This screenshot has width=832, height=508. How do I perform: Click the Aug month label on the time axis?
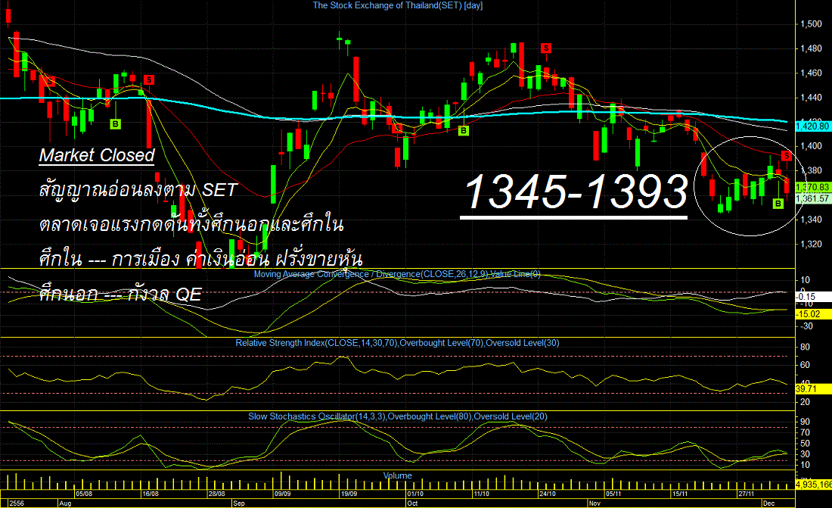(x=65, y=503)
